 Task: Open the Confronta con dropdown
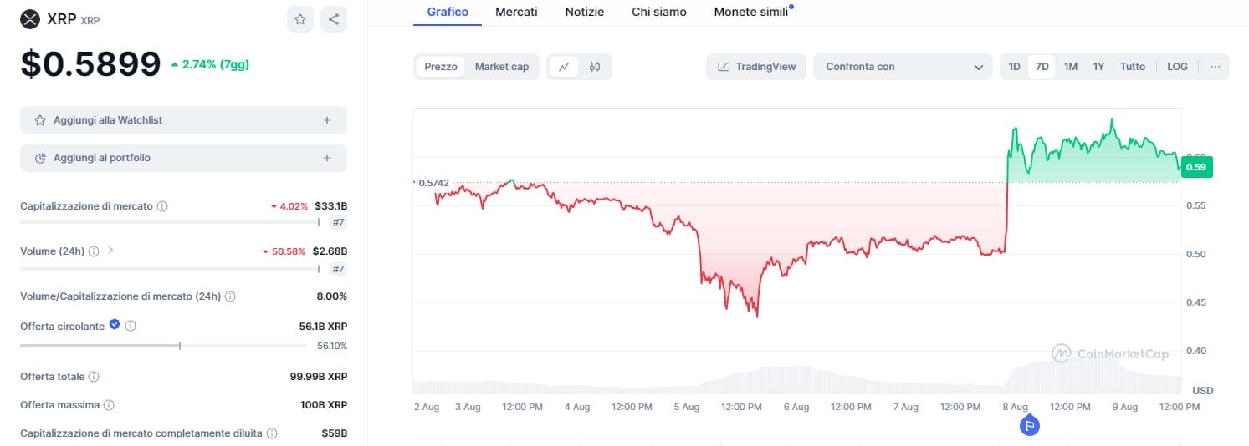click(903, 67)
